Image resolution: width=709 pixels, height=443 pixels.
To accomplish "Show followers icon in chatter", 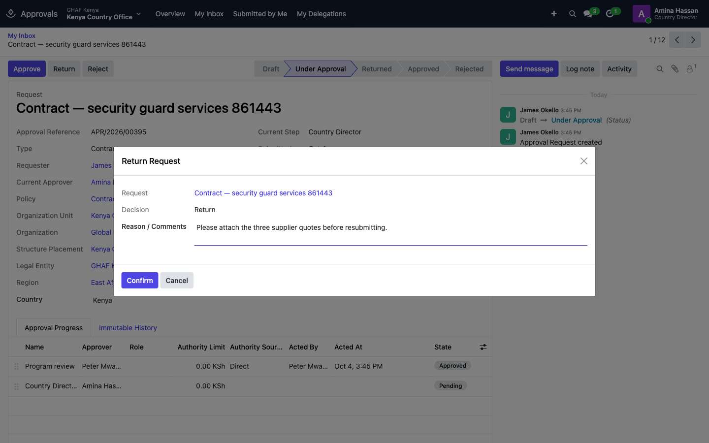I will (x=690, y=69).
